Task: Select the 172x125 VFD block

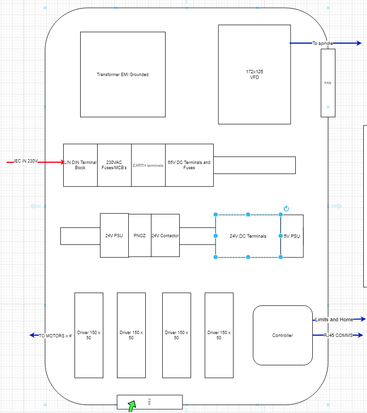Action: 254,75
